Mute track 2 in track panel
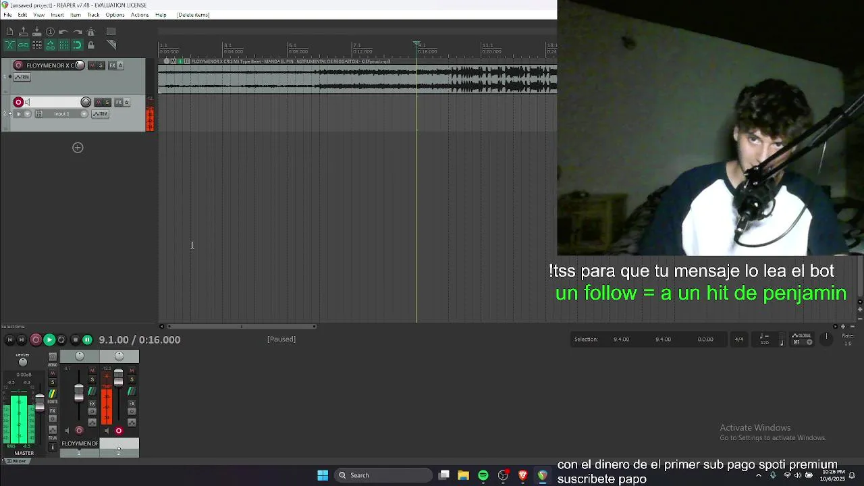The image size is (864, 486). (x=99, y=103)
